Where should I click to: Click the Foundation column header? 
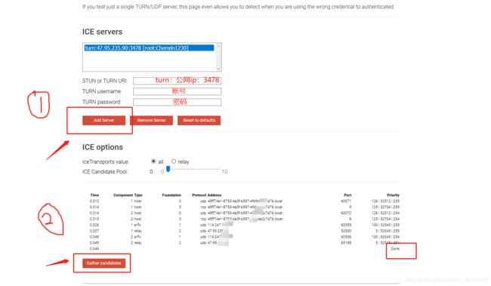point(171,195)
